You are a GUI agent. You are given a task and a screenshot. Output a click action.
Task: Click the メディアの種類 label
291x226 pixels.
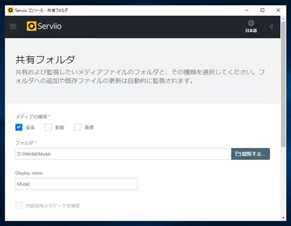coord(32,117)
